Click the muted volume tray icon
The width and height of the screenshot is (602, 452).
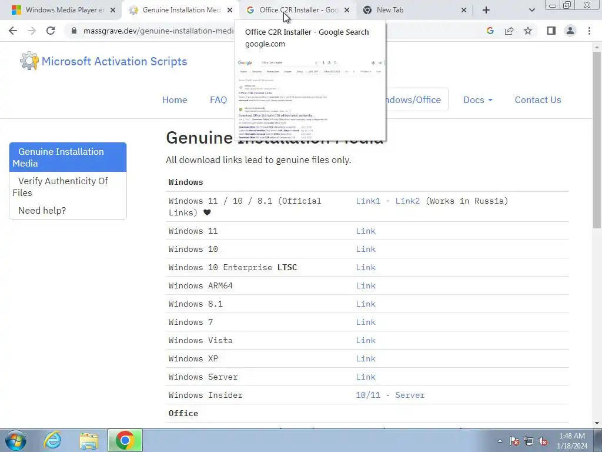(x=543, y=441)
